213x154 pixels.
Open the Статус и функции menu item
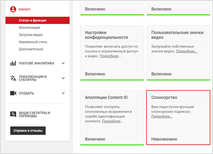coord(38,20)
